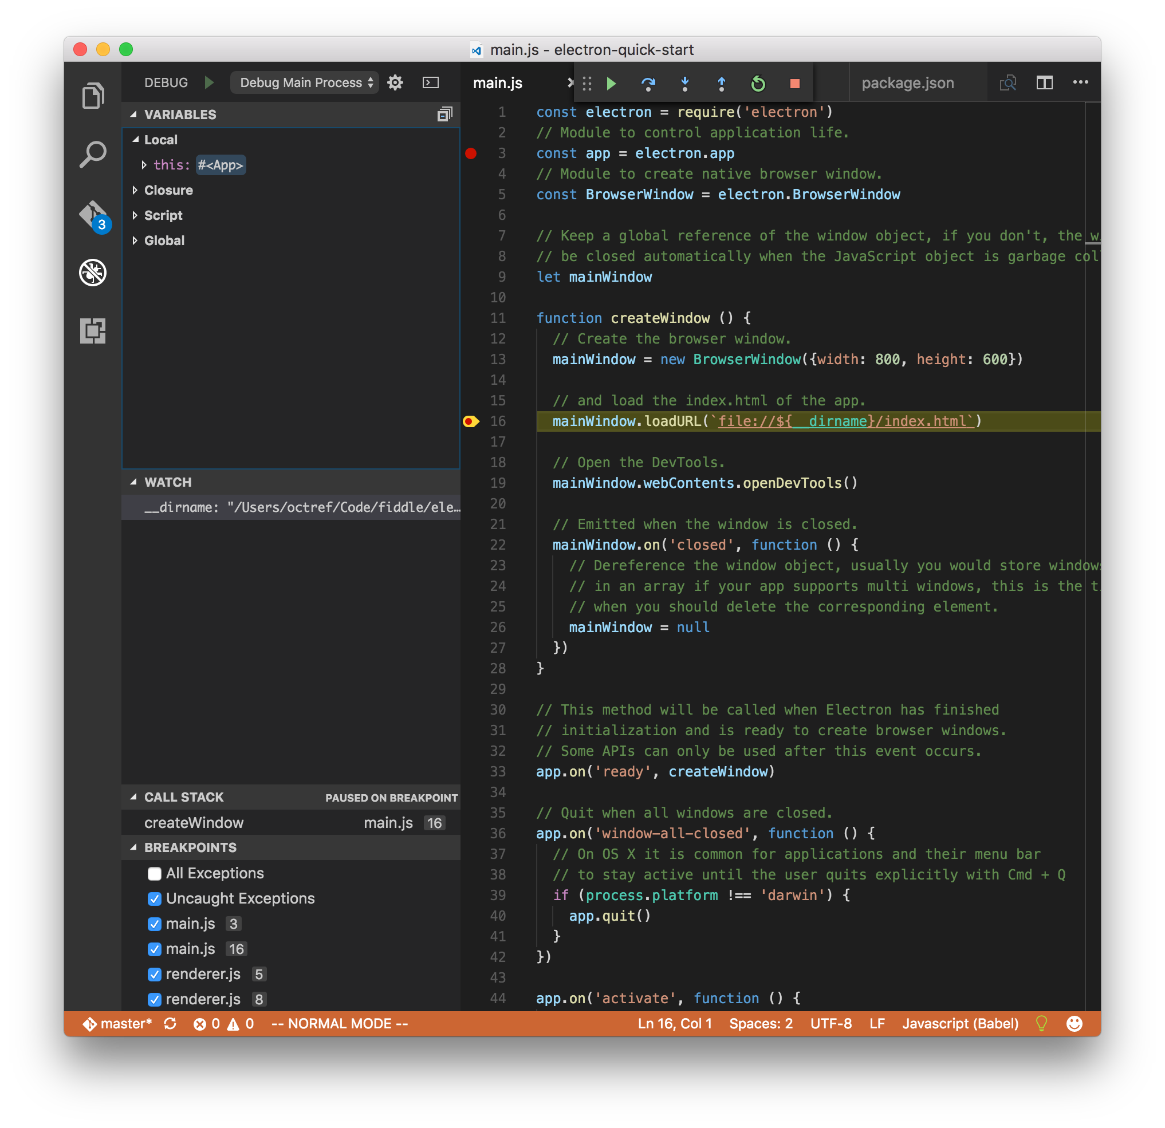Restart debugging with green circular arrow
The height and width of the screenshot is (1128, 1165).
point(758,84)
